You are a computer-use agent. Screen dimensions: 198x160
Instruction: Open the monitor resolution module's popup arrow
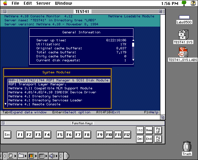click(x=15, y=156)
